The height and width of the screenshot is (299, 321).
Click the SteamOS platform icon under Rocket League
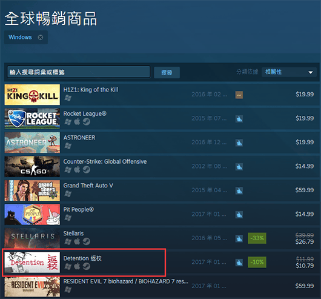87,122
